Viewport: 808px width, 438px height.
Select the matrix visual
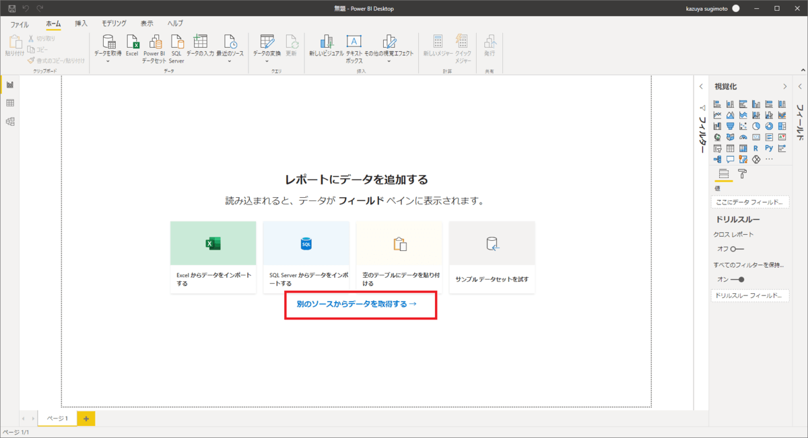(743, 148)
